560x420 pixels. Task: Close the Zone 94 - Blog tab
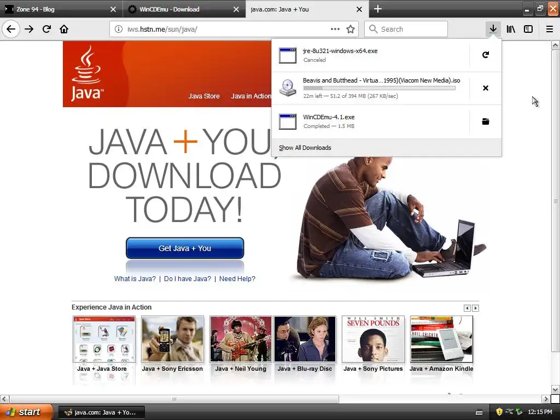113,9
